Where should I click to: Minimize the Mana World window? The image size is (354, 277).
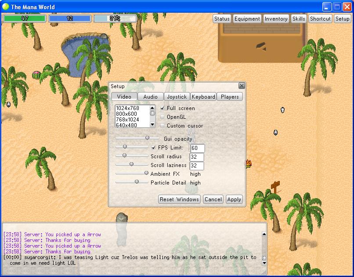[326, 7]
